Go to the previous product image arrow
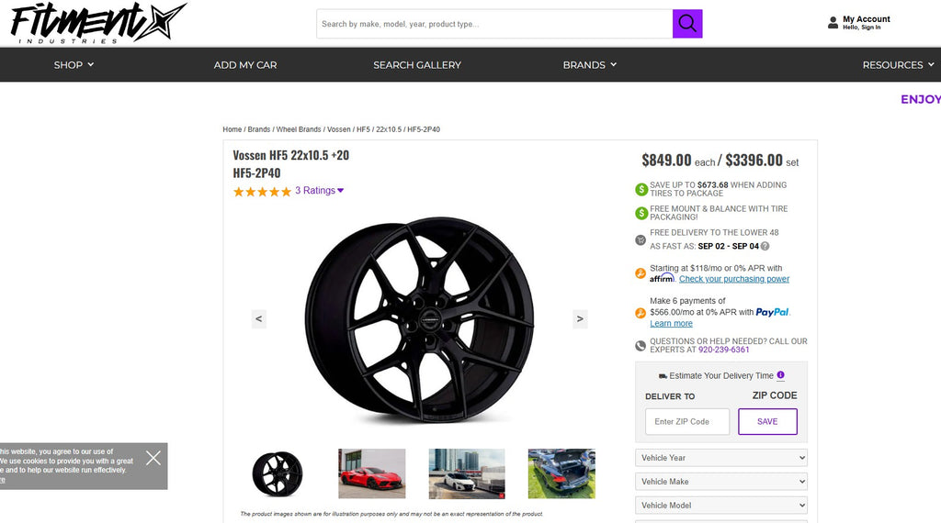 pos(259,319)
